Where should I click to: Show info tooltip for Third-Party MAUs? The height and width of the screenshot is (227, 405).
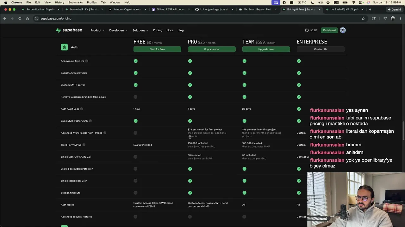[84, 145]
